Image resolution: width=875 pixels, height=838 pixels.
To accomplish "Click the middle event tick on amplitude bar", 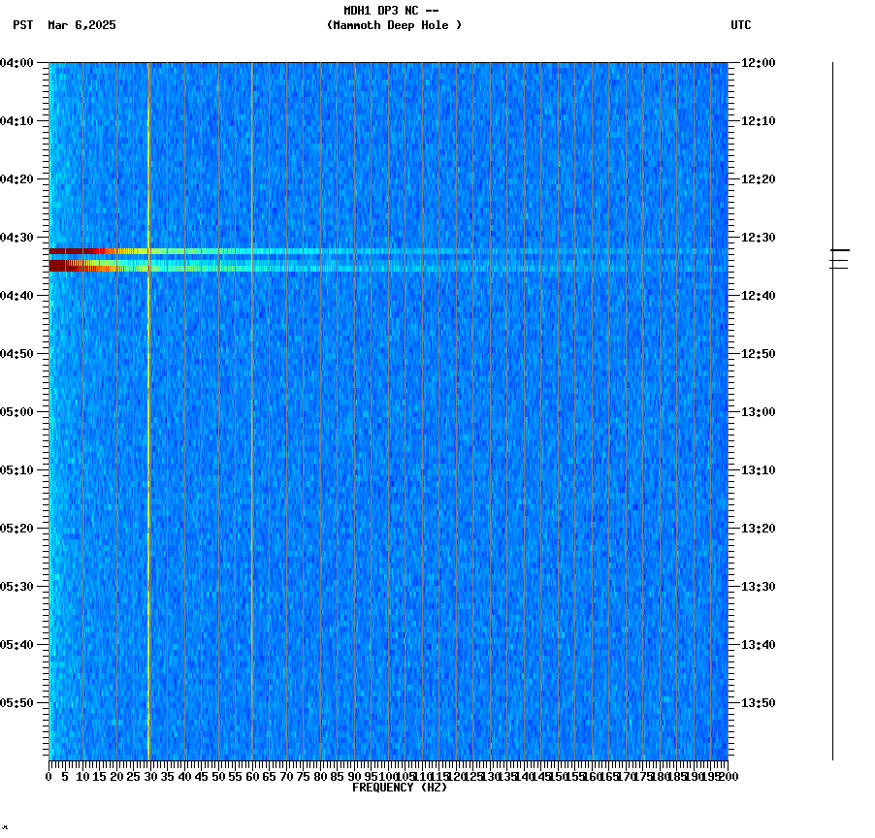I will tap(839, 258).
